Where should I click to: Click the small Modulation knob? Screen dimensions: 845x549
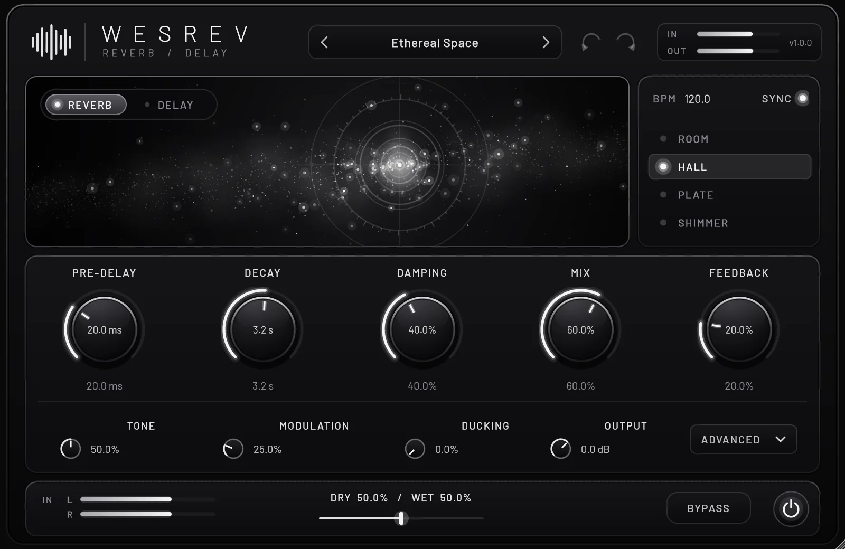pyautogui.click(x=233, y=449)
